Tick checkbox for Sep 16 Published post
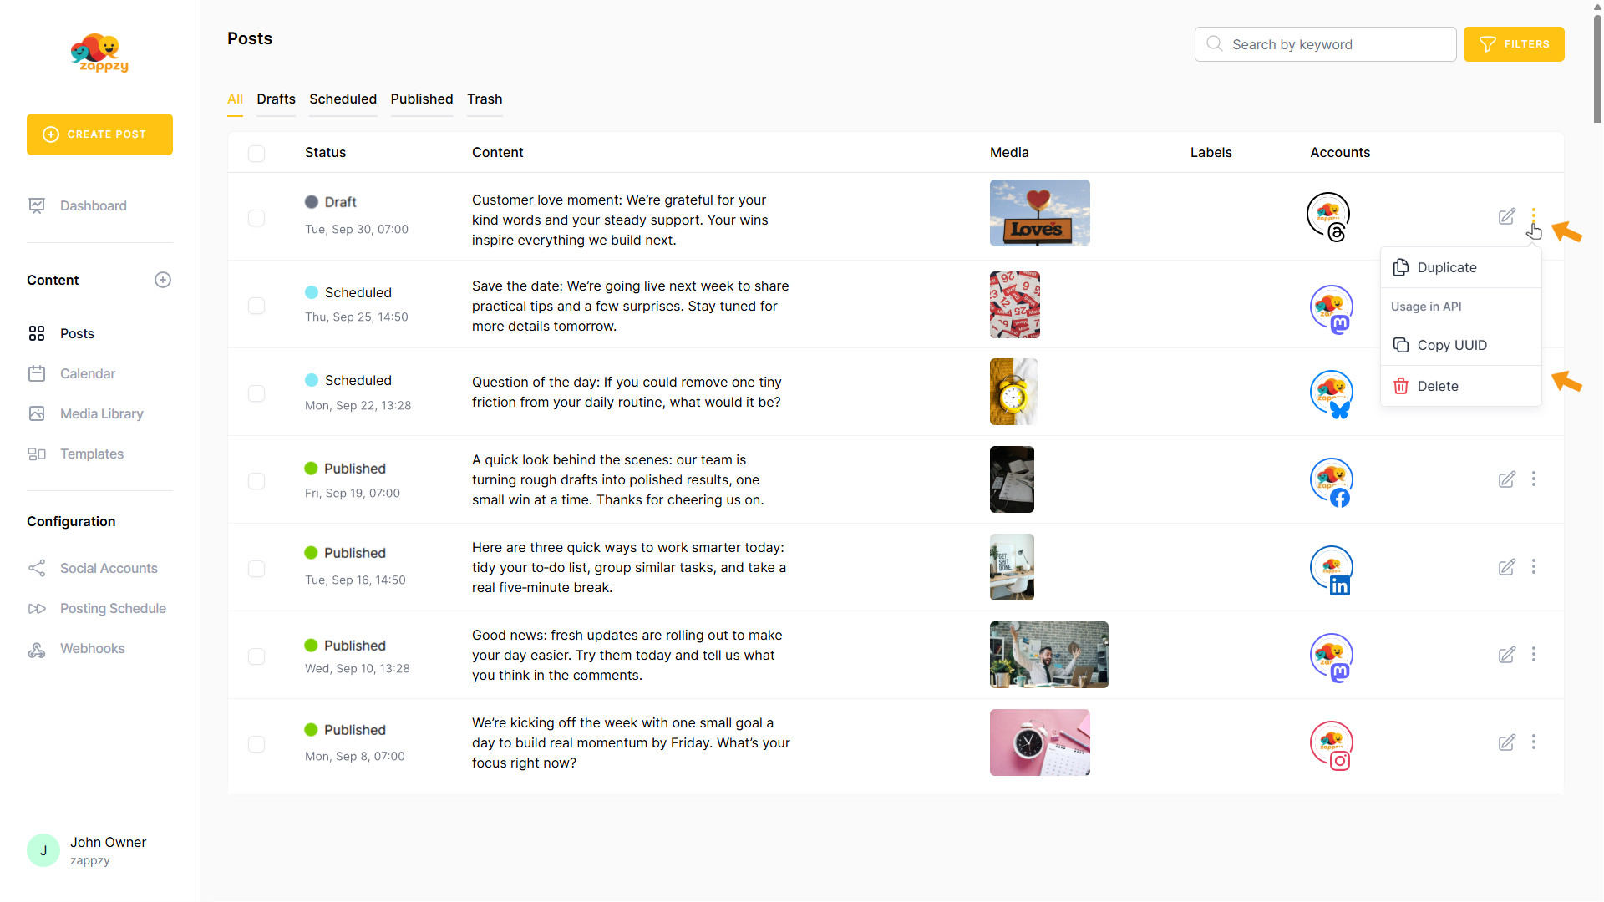This screenshot has height=902, width=1604. click(256, 568)
